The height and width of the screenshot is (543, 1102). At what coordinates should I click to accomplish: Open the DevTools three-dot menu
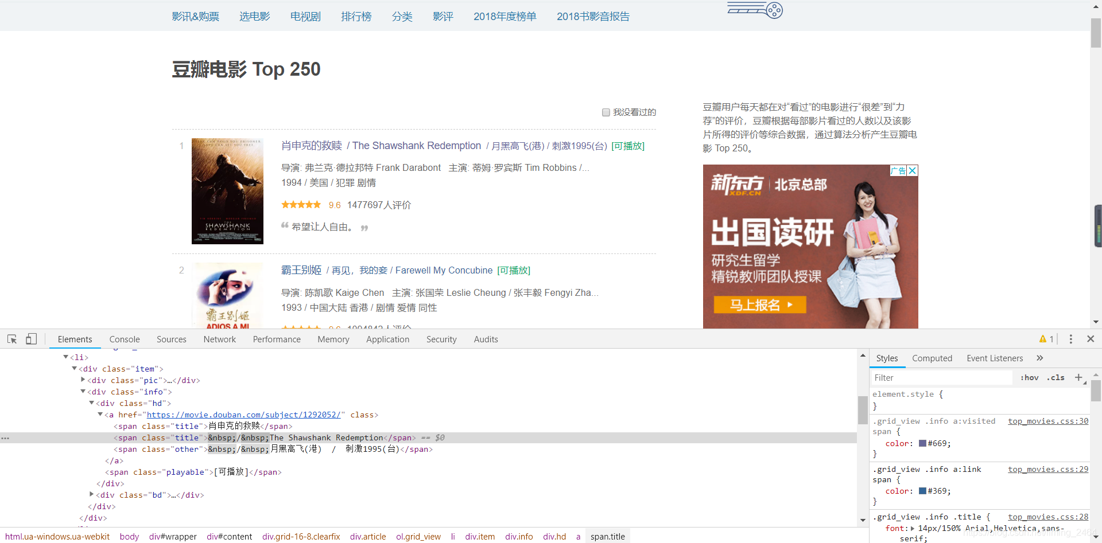pyautogui.click(x=1070, y=339)
